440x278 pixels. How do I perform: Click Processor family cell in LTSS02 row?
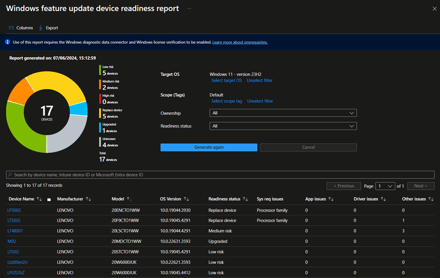tap(272, 221)
